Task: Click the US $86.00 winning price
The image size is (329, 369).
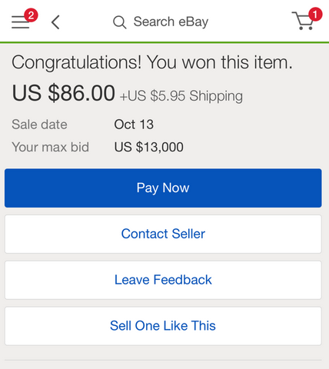Action: click(63, 93)
